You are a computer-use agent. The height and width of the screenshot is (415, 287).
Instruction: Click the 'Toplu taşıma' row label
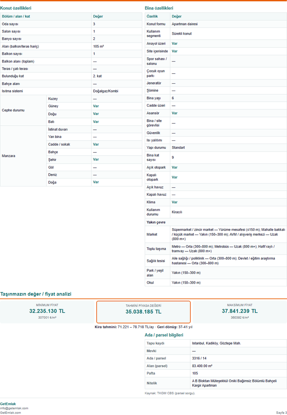tap(156, 249)
